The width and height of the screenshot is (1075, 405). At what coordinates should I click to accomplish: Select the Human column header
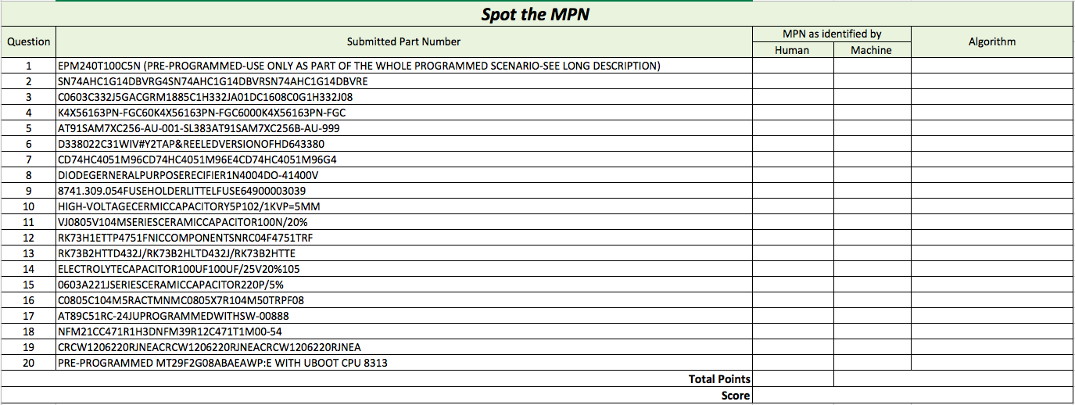(792, 50)
